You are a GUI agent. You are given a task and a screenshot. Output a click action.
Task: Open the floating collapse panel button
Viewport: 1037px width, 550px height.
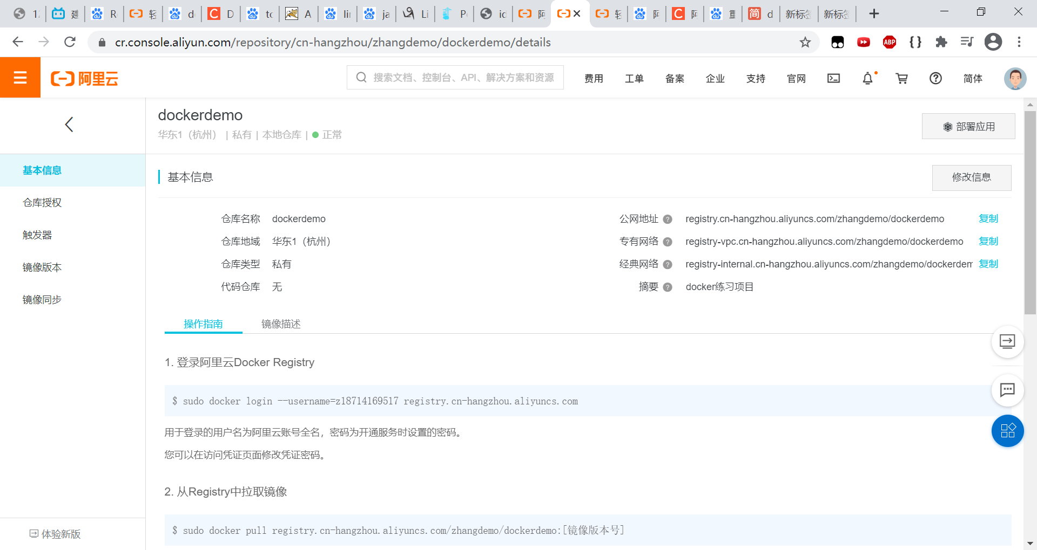[x=1007, y=342]
